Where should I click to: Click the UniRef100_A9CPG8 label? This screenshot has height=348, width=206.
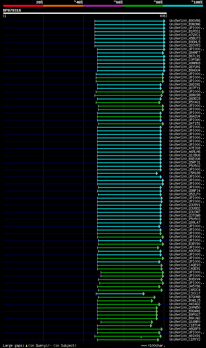click(185, 251)
